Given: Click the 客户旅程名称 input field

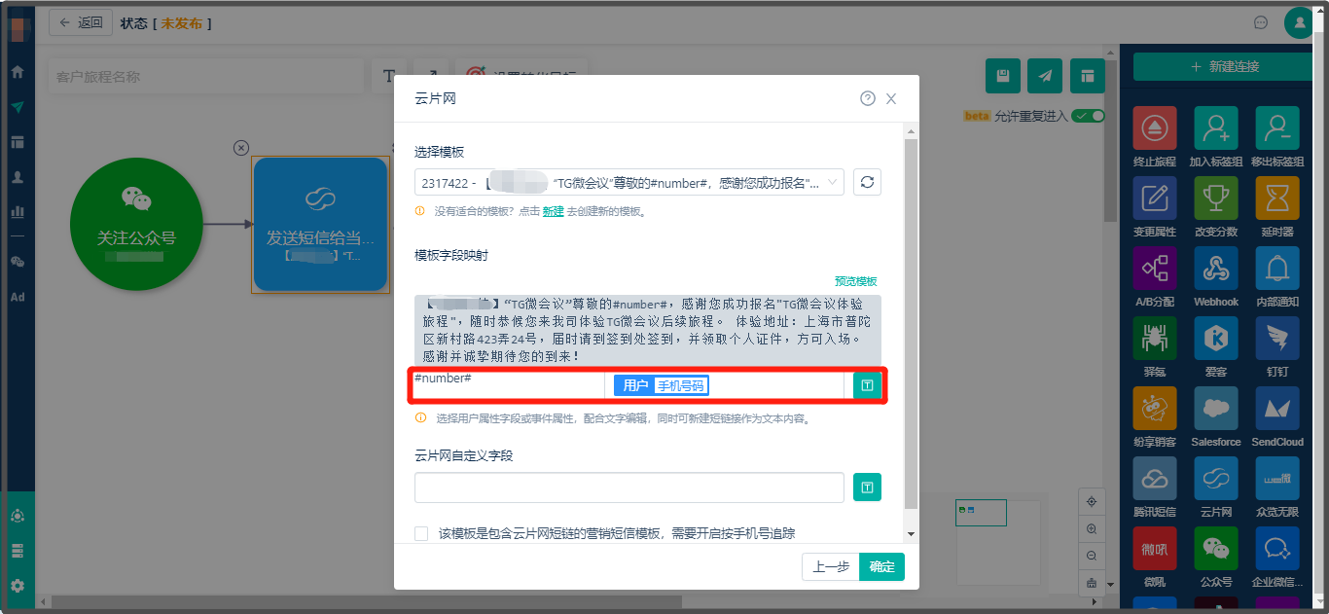Looking at the screenshot, I should pyautogui.click(x=205, y=77).
